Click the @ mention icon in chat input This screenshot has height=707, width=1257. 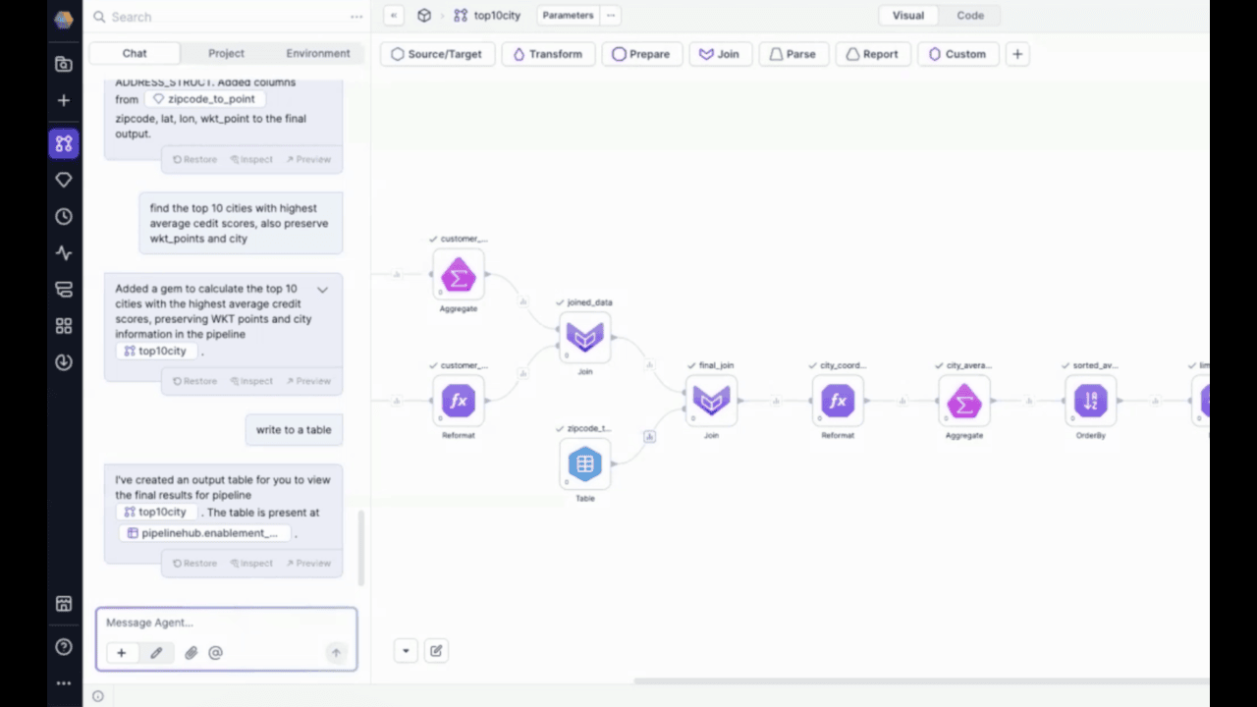pos(215,653)
